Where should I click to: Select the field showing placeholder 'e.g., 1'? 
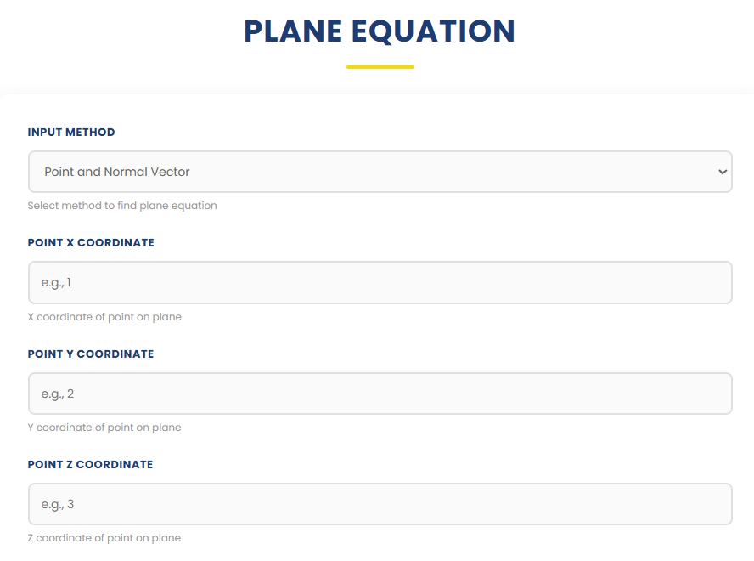point(380,282)
